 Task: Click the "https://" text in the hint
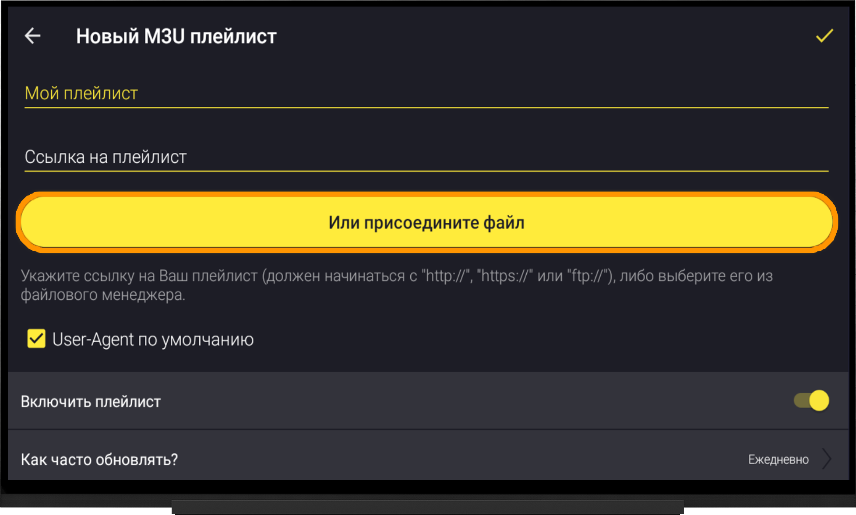(x=505, y=276)
